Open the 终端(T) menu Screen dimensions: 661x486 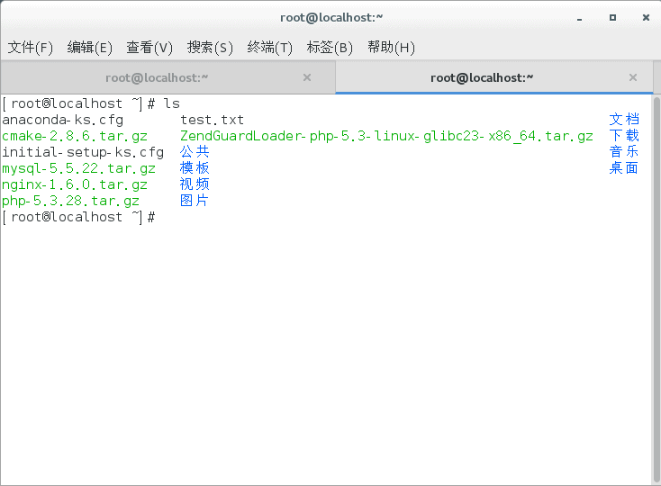(270, 47)
